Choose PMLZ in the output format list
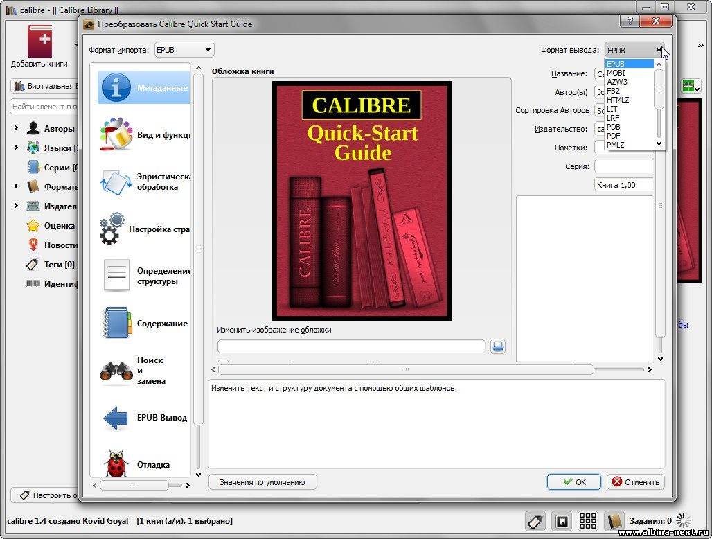Screen dimensions: 712x539 click(x=630, y=144)
